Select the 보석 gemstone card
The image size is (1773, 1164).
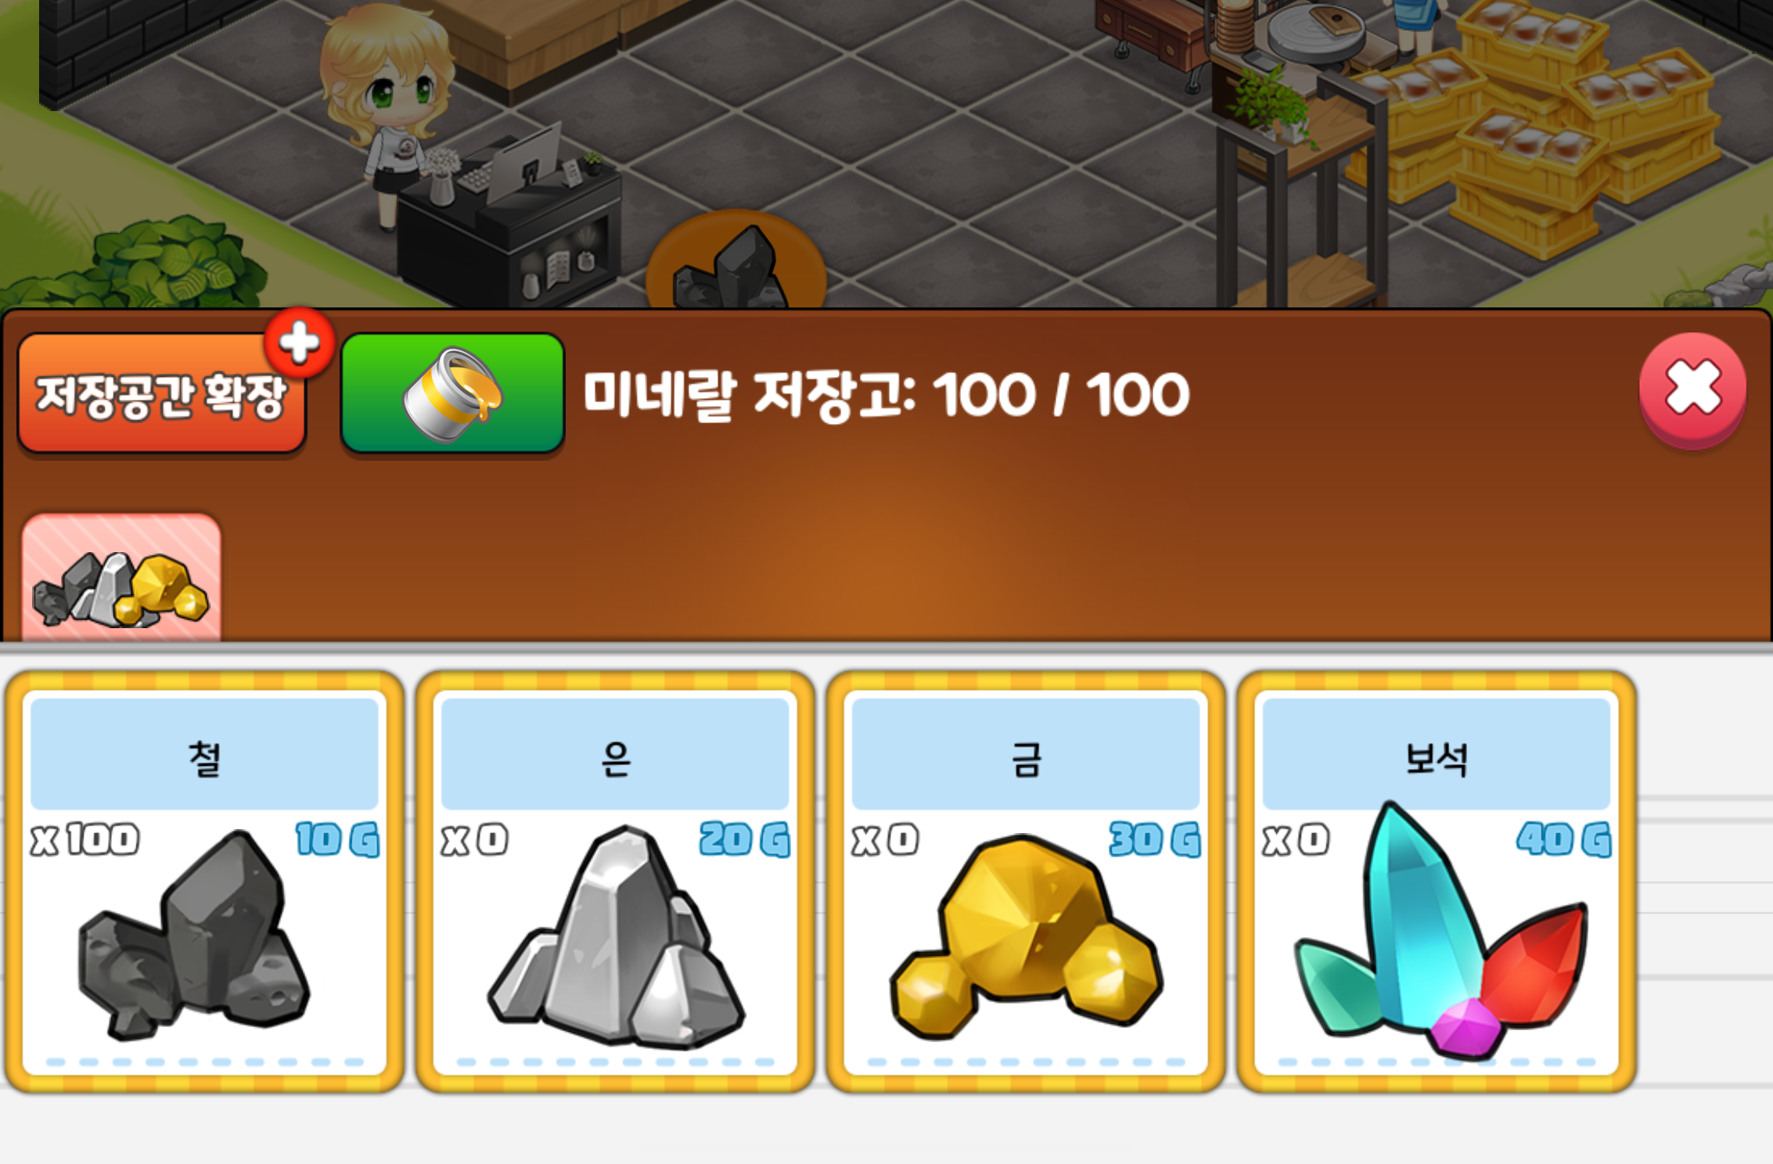tap(1437, 882)
